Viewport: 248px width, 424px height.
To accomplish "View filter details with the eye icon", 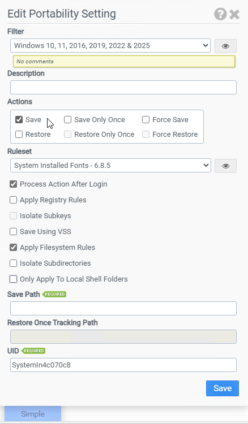I will [x=225, y=46].
